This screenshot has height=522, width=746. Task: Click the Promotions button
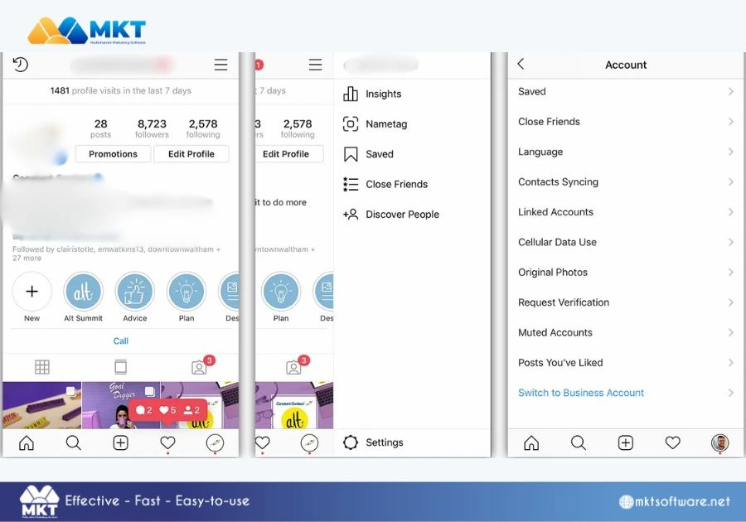tap(114, 154)
